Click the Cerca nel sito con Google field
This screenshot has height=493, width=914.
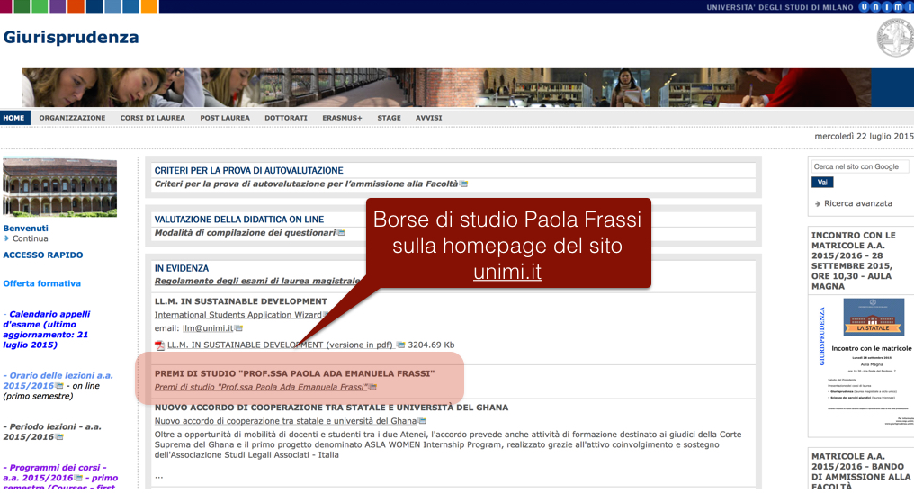point(860,166)
